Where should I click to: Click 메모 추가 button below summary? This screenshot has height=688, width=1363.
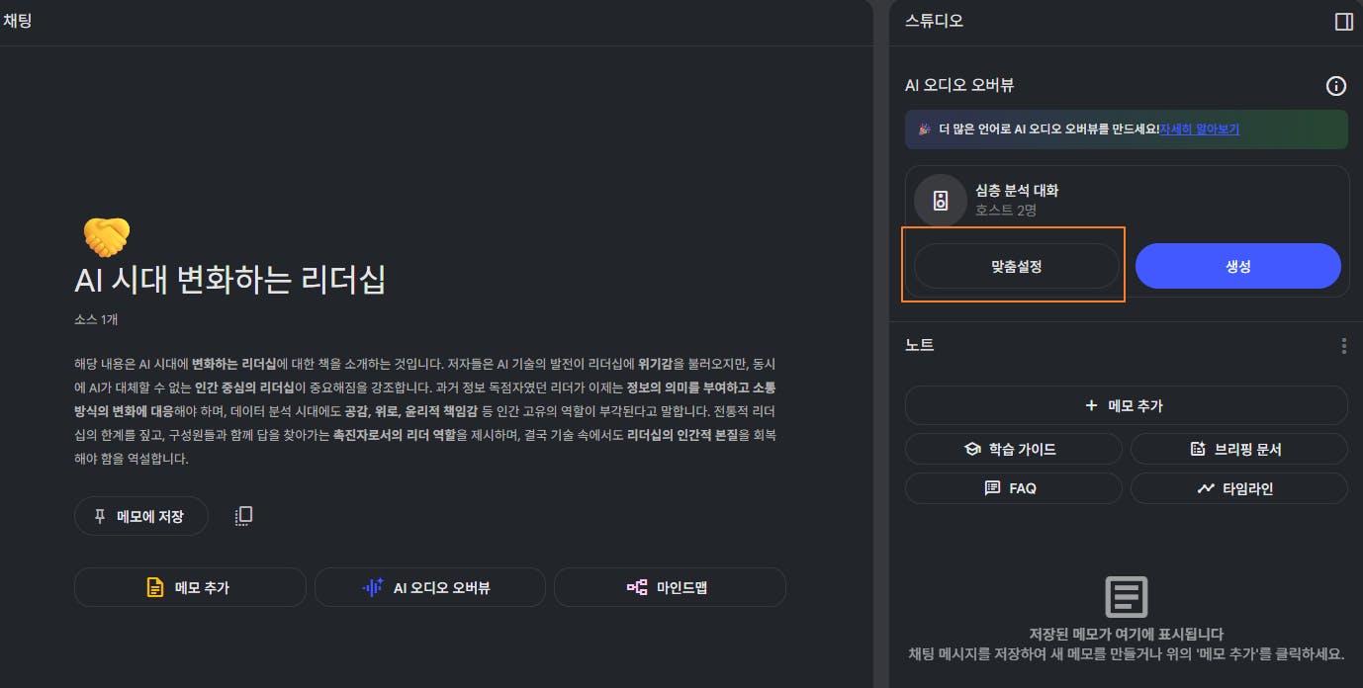pos(190,587)
